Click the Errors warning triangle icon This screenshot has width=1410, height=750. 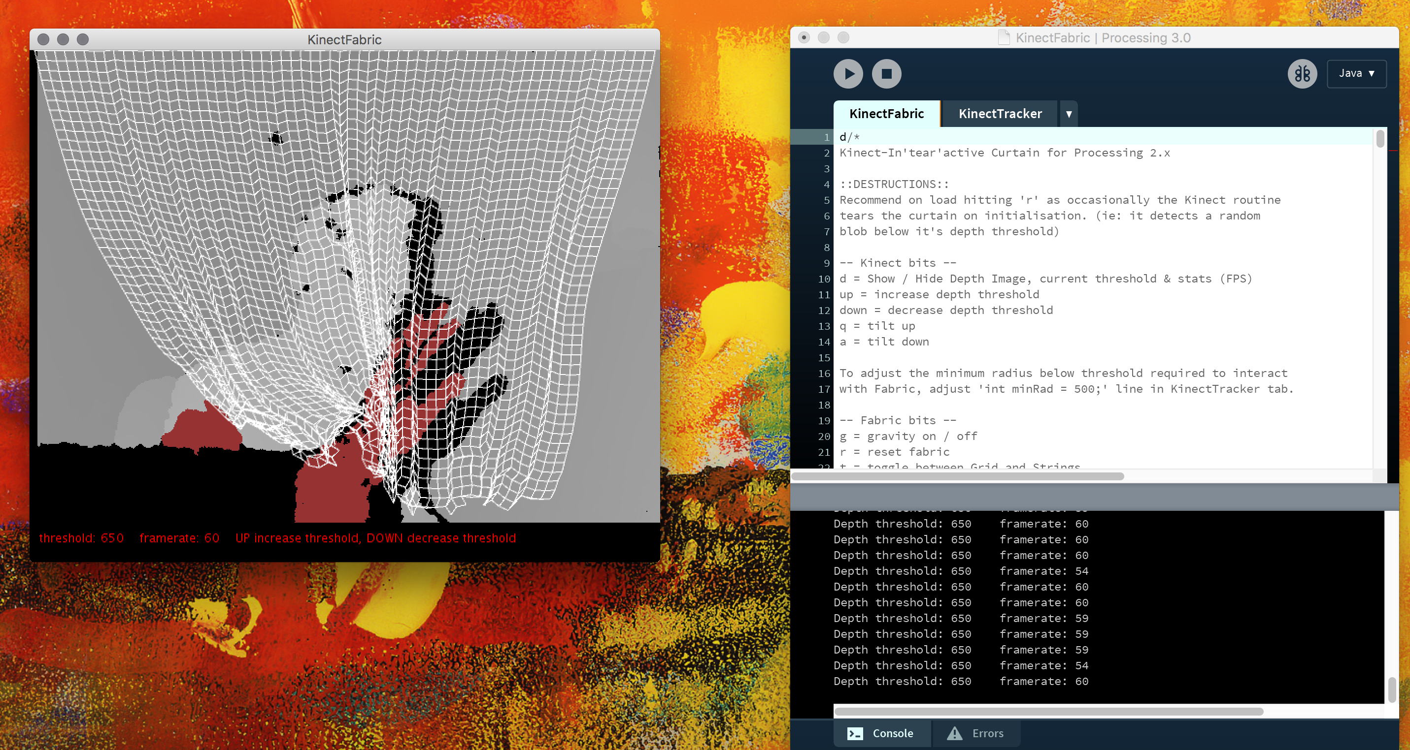[x=955, y=733]
